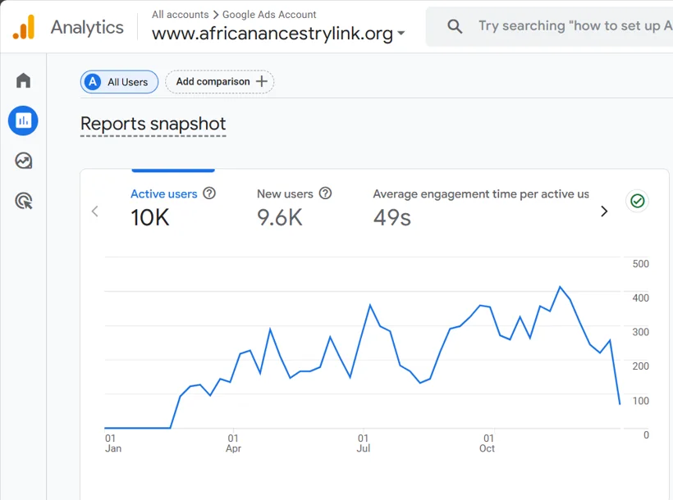The height and width of the screenshot is (500, 673).
Task: Click the 200 y-axis label
Action: coord(641,366)
